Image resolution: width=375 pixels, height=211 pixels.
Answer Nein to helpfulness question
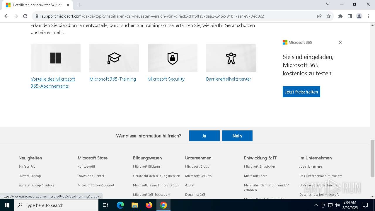click(237, 136)
